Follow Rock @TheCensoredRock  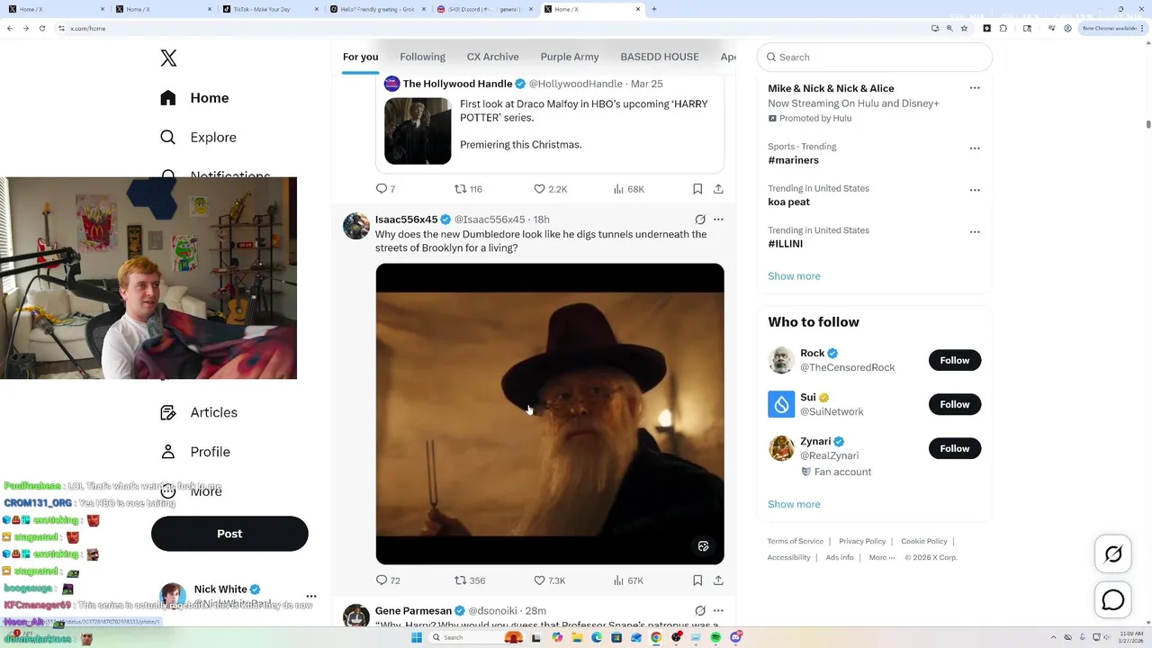coord(955,360)
